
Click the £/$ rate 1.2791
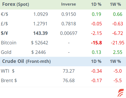pos(40,24)
